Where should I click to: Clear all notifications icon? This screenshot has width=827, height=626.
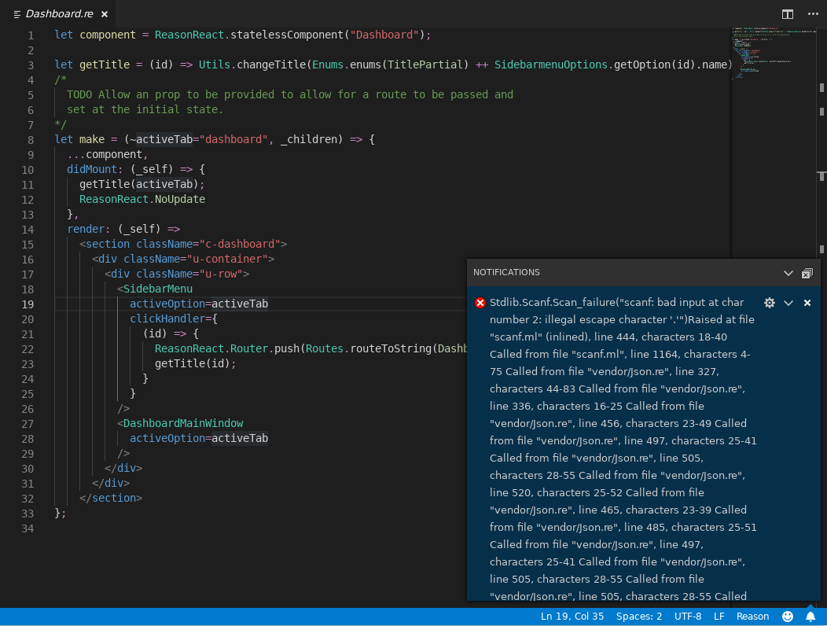[807, 273]
